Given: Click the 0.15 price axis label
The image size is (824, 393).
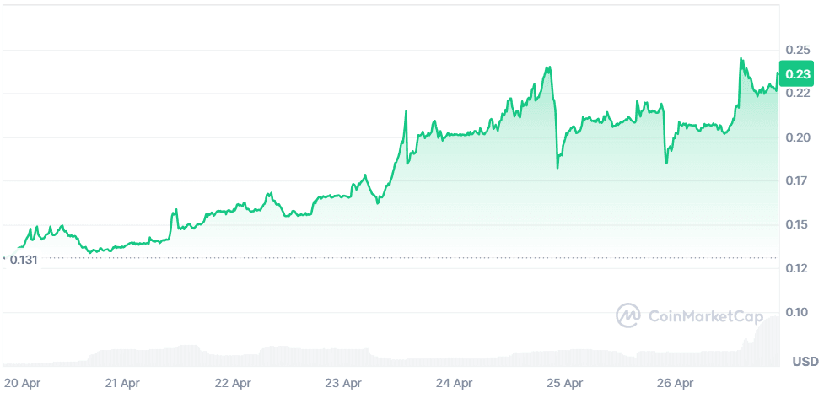Looking at the screenshot, I should point(798,224).
